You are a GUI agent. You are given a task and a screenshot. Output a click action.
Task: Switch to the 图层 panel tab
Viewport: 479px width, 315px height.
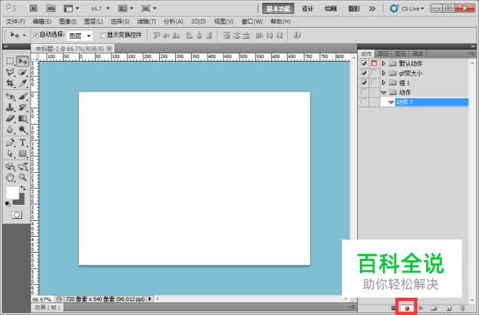(x=401, y=54)
